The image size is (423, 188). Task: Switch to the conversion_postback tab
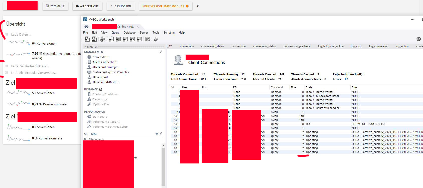(x=297, y=46)
